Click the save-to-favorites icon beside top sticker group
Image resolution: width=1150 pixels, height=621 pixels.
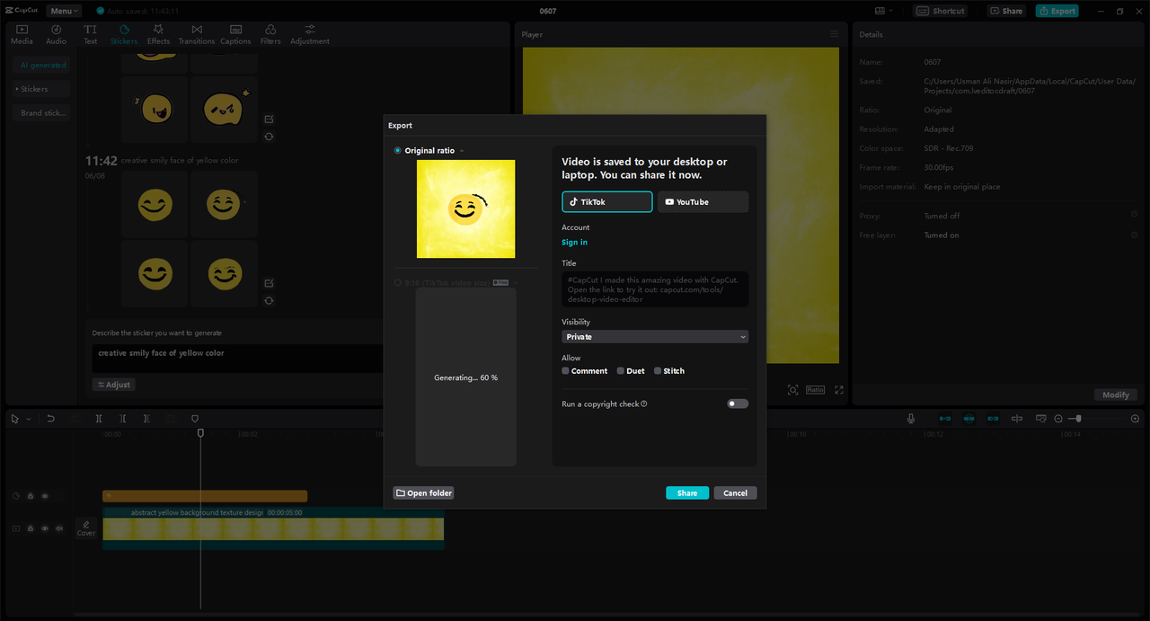pyautogui.click(x=269, y=119)
